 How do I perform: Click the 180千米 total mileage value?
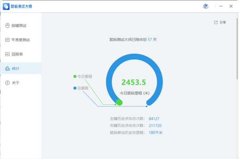[155, 132]
